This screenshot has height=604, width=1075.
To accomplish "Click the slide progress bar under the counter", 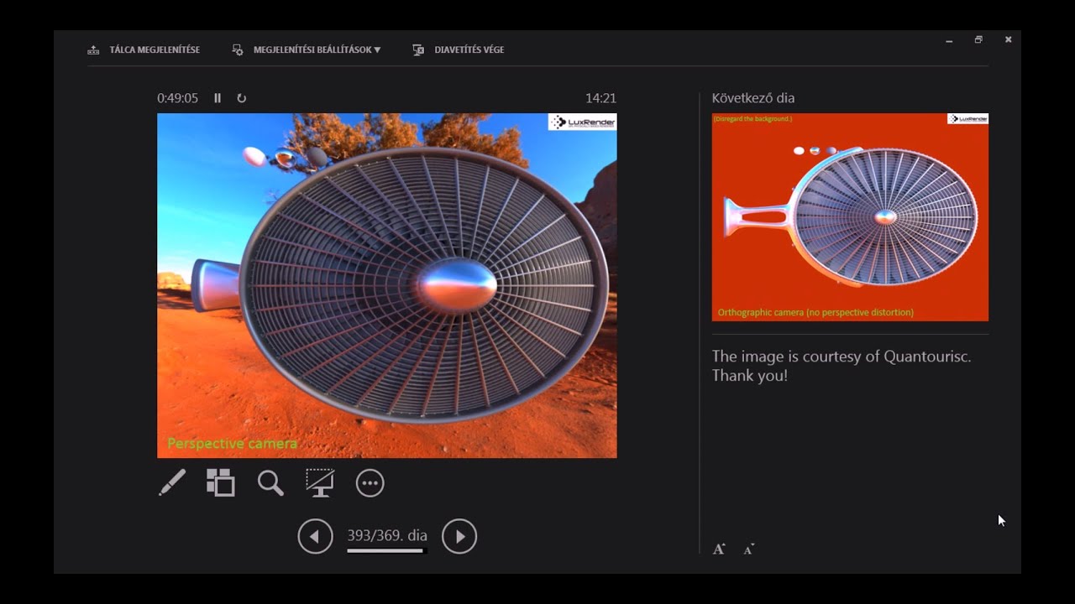I will (386, 551).
